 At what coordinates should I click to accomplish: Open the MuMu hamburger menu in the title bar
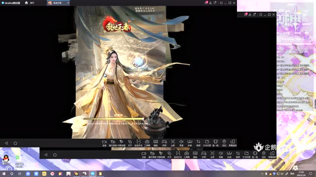215,3
